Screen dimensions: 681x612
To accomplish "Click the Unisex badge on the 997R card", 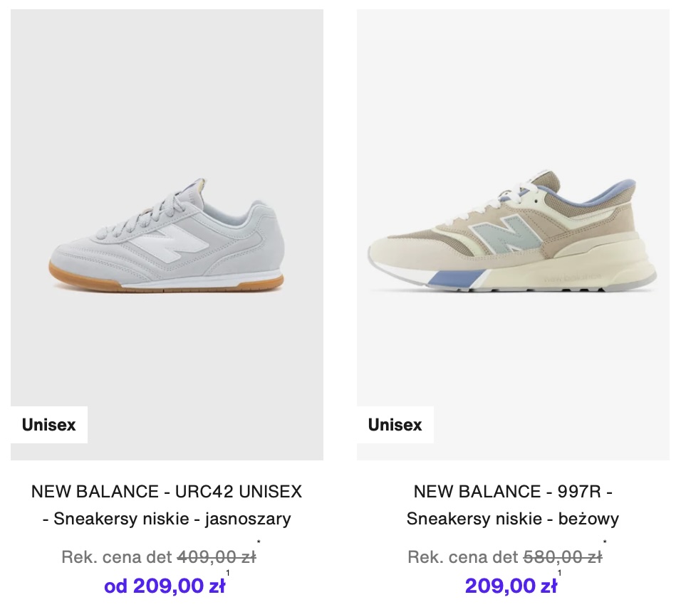I will coord(395,425).
